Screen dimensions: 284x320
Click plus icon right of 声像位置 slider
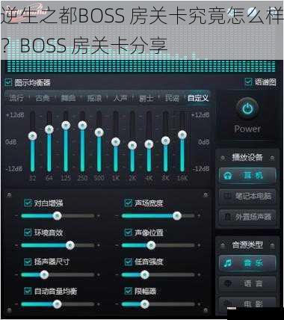point(199,245)
